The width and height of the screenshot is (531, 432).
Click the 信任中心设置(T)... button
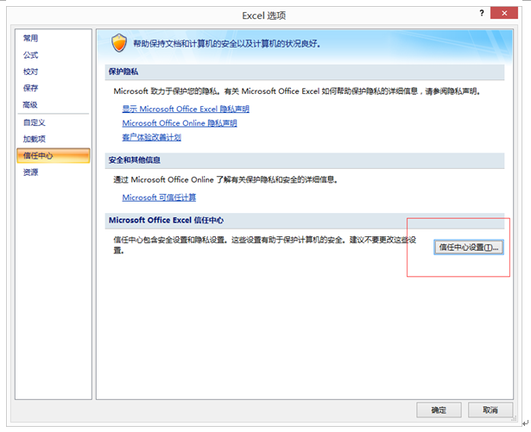(469, 247)
